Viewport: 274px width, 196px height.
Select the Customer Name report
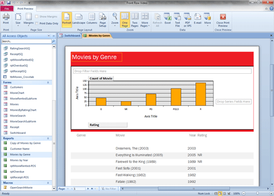19,149
